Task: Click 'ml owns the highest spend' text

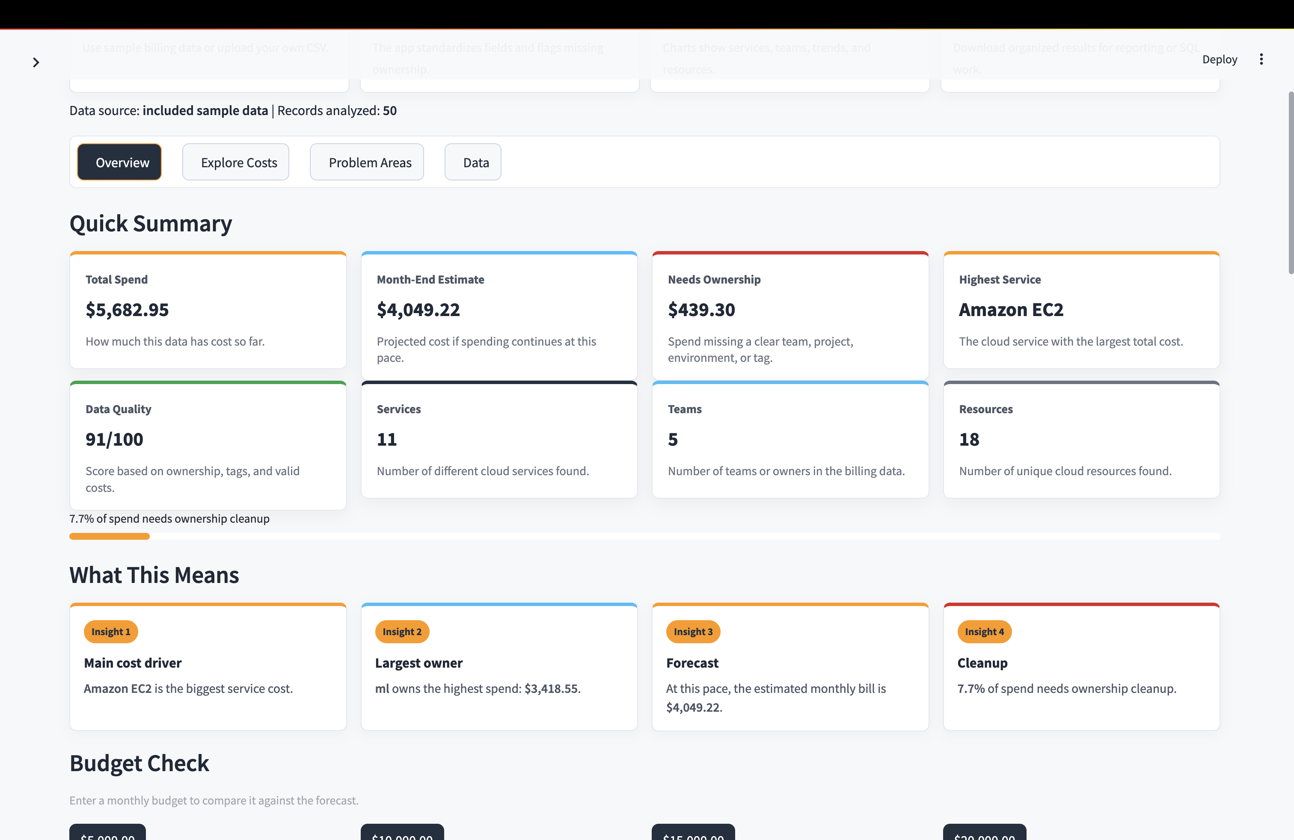Action: pos(478,689)
